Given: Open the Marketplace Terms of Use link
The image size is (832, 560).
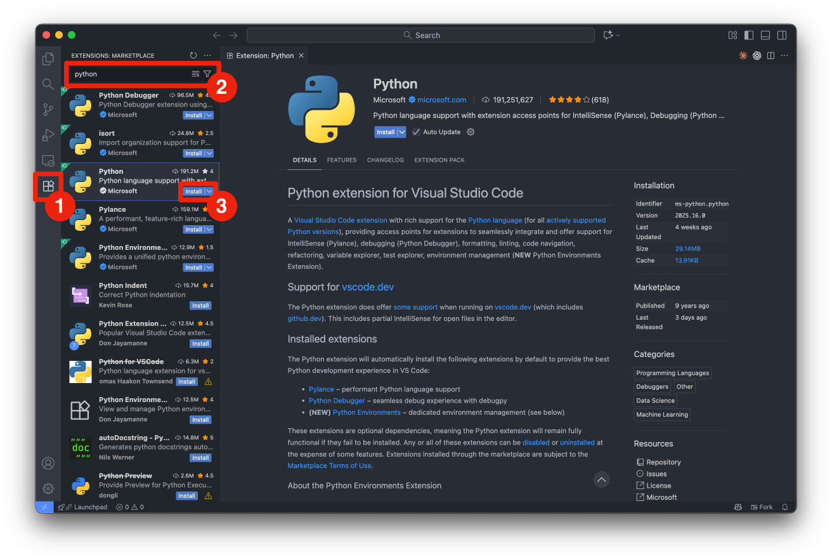Looking at the screenshot, I should click(x=329, y=466).
